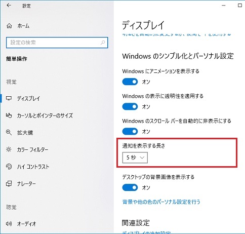
Task: Focus the 設定の検索 search field
Action: (57, 43)
